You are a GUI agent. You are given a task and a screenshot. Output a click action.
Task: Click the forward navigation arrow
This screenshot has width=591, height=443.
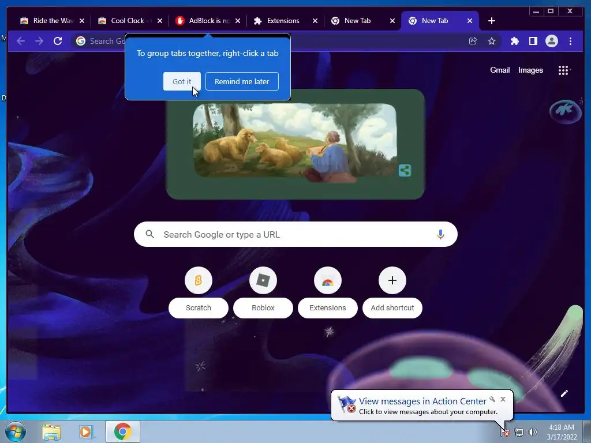pyautogui.click(x=39, y=41)
